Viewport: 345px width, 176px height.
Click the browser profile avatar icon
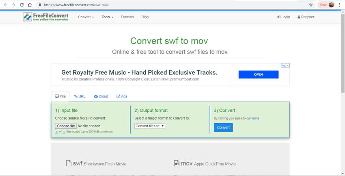[332, 5]
